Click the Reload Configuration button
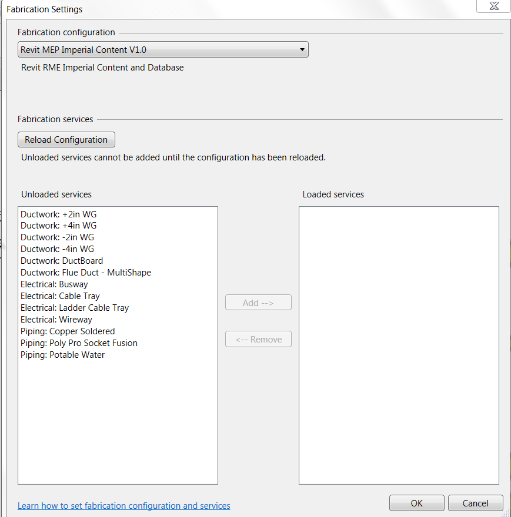511x517 pixels. point(66,140)
